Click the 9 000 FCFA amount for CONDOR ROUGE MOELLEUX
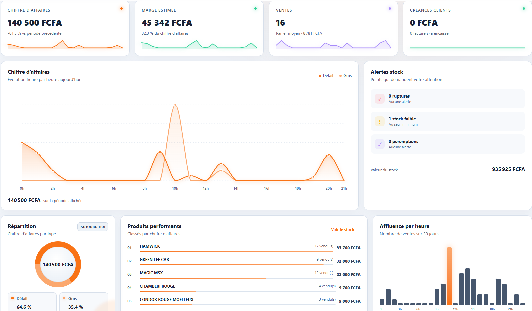 tap(350, 301)
